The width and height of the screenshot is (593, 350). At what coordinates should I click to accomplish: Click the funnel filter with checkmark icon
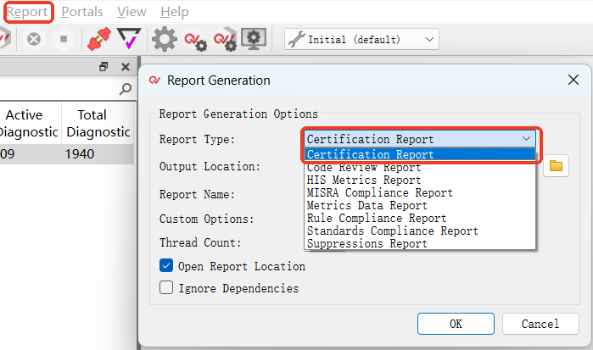pyautogui.click(x=129, y=38)
